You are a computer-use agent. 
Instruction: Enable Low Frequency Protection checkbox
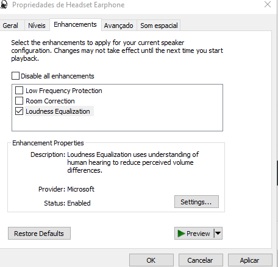tap(19, 91)
